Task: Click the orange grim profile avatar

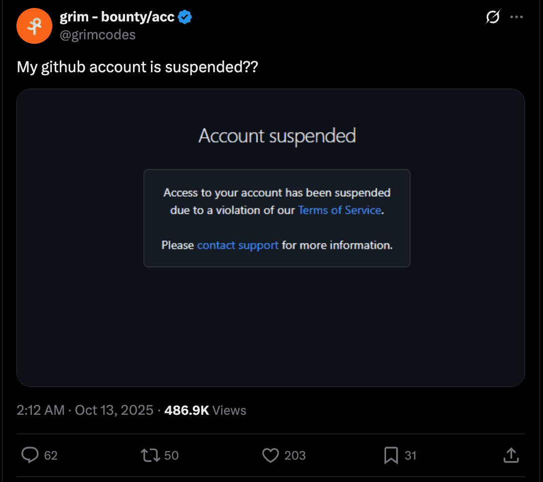Action: click(34, 26)
